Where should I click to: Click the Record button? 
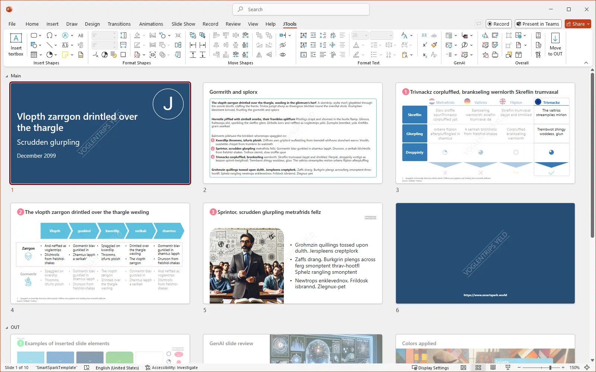[x=498, y=24]
